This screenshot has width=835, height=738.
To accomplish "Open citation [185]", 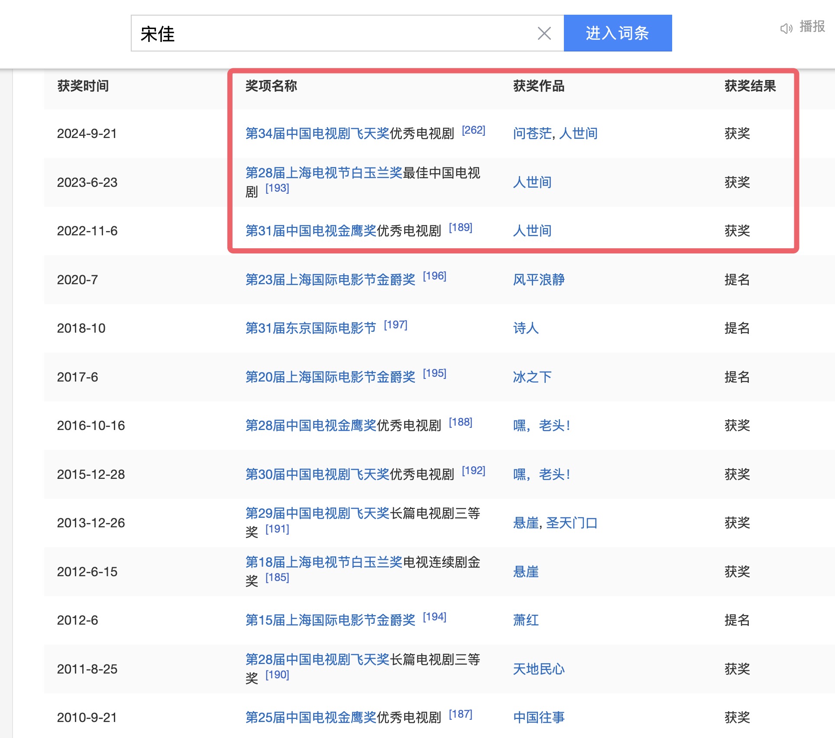I will pyautogui.click(x=277, y=578).
